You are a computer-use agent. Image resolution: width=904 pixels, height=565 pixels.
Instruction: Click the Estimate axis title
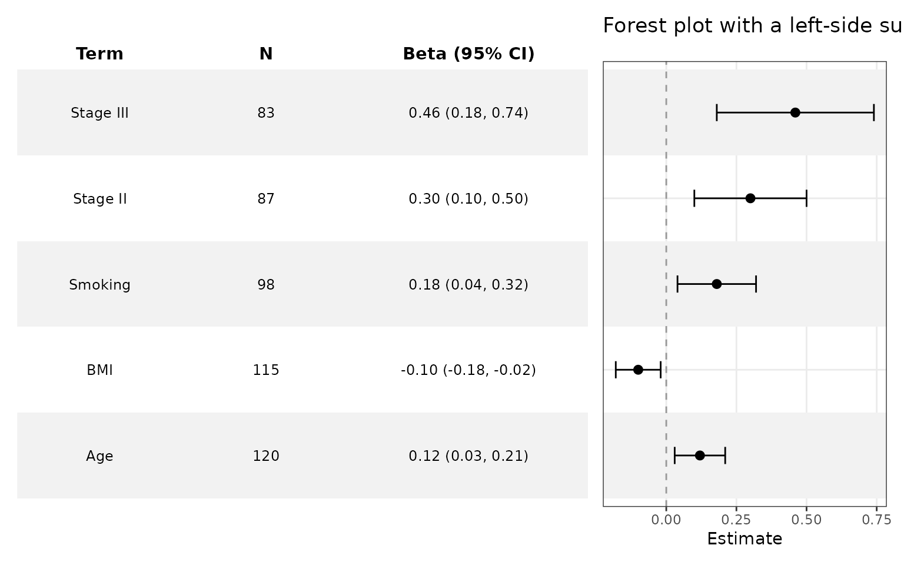tap(745, 539)
